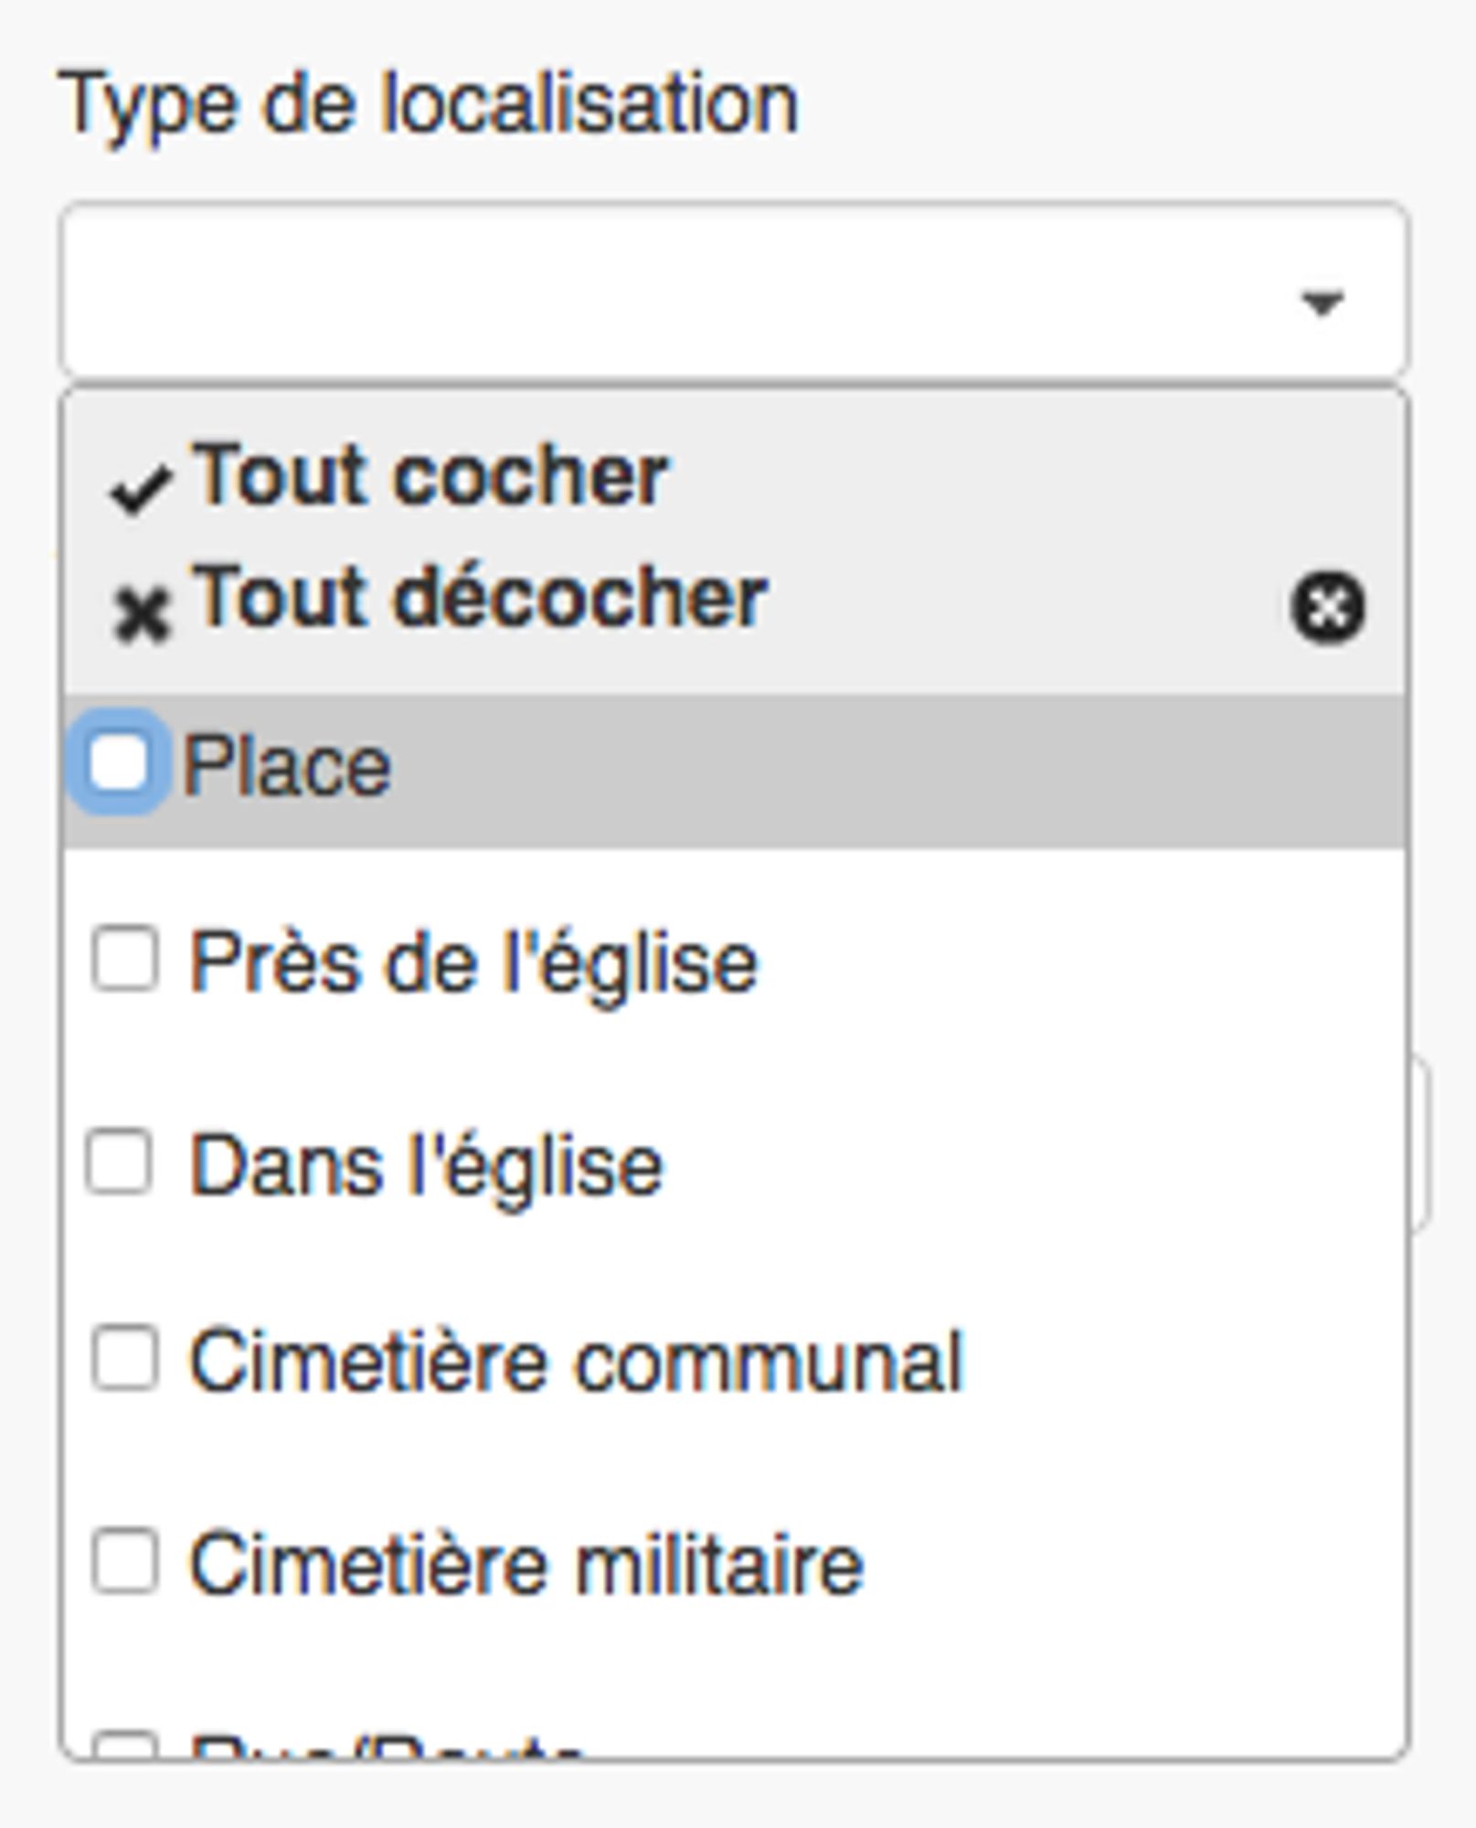The width and height of the screenshot is (1476, 1828).
Task: Enable the Près de l'église checkbox
Action: tap(125, 959)
